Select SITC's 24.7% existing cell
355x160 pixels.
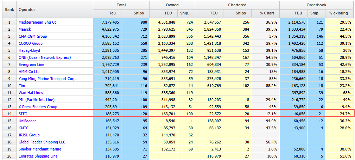(x=340, y=114)
